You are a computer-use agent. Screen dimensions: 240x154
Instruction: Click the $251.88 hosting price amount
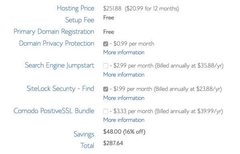coord(112,8)
